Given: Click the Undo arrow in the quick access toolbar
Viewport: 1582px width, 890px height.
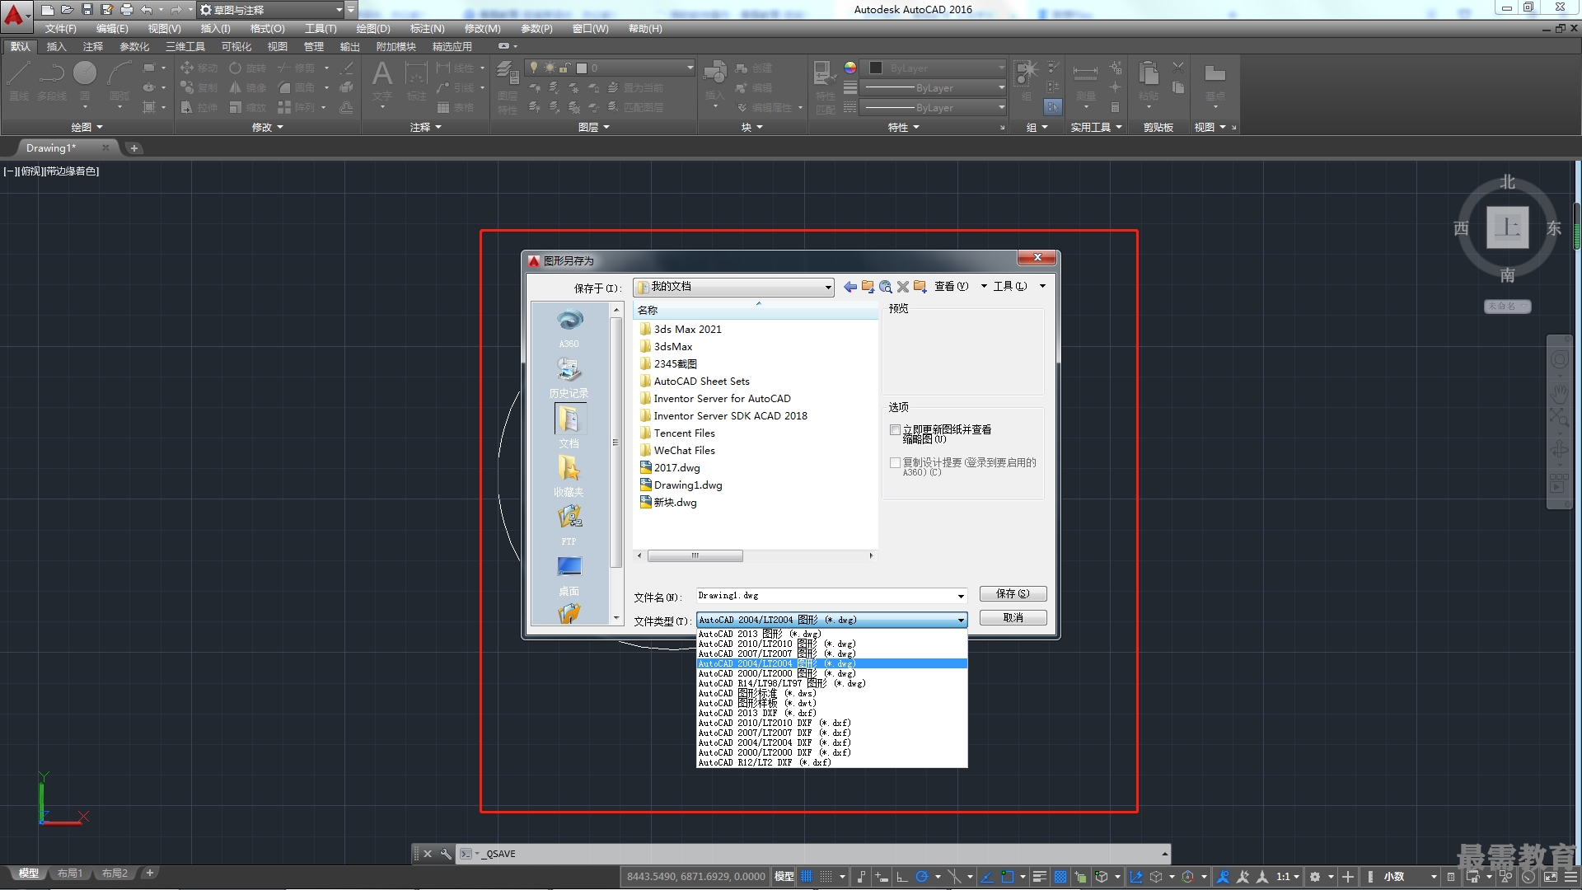Looking at the screenshot, I should (x=147, y=10).
